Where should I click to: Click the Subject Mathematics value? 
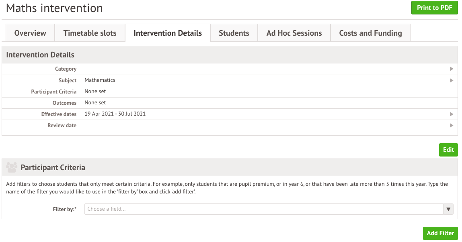point(100,80)
